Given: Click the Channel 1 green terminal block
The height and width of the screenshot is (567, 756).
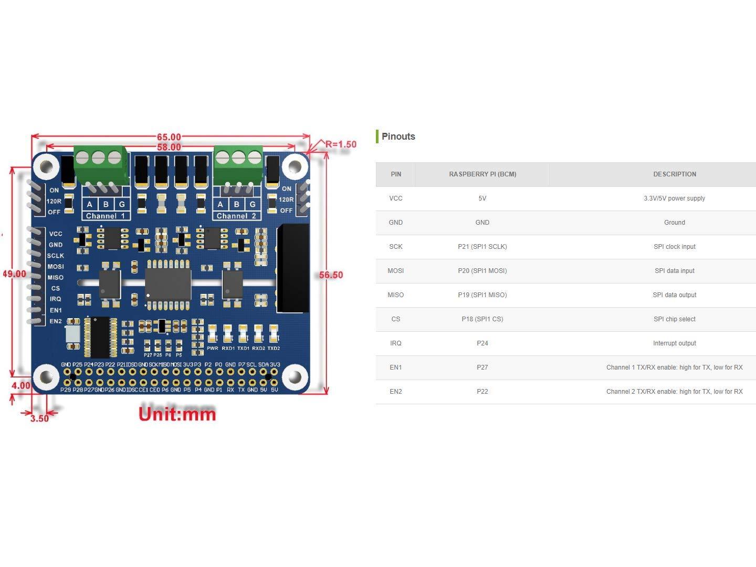Looking at the screenshot, I should click(97, 160).
